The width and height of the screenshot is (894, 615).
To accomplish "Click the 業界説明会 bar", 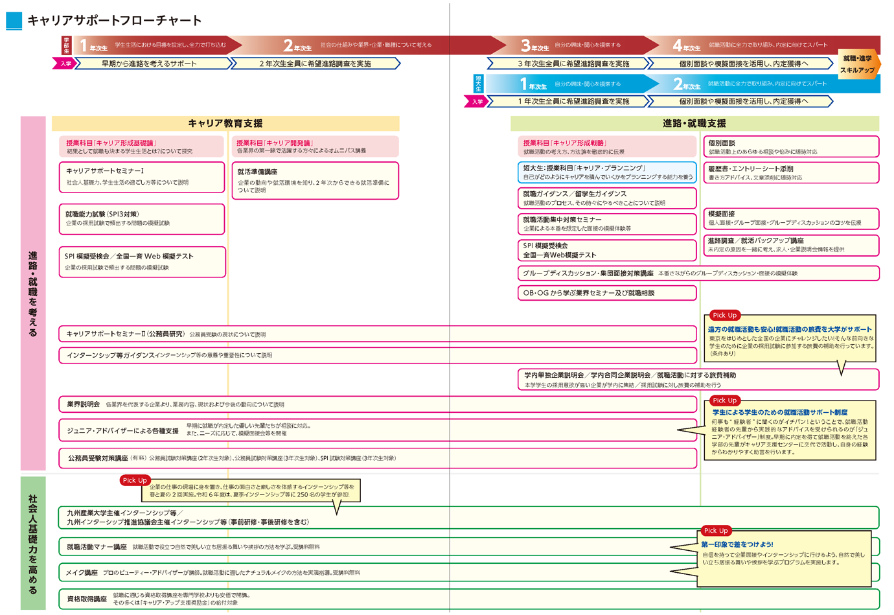I will 377,404.
